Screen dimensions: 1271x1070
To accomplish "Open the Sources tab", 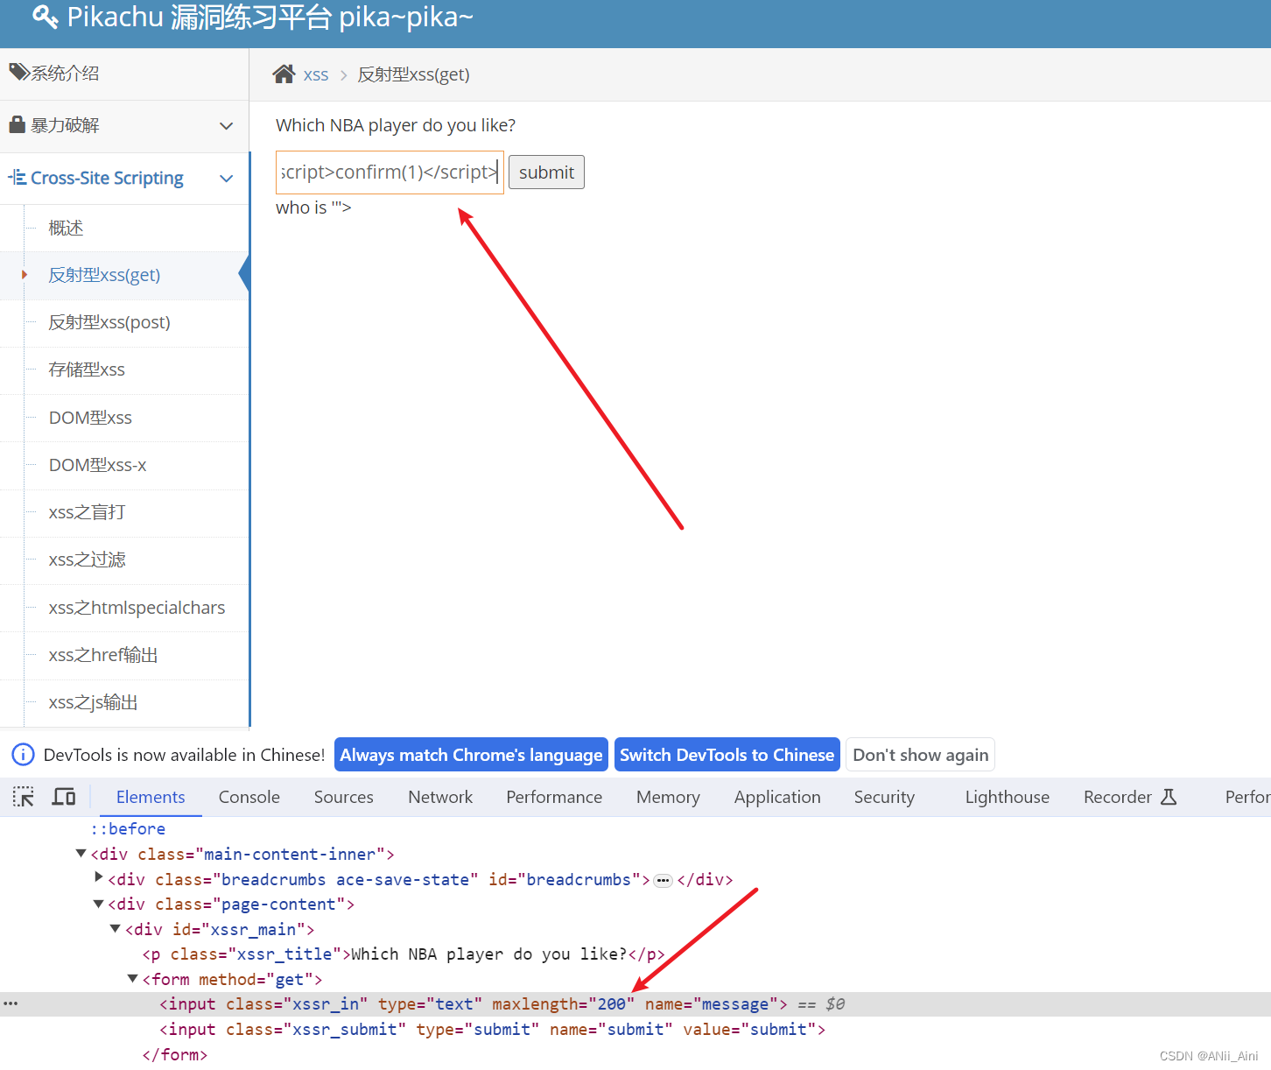I will (344, 797).
